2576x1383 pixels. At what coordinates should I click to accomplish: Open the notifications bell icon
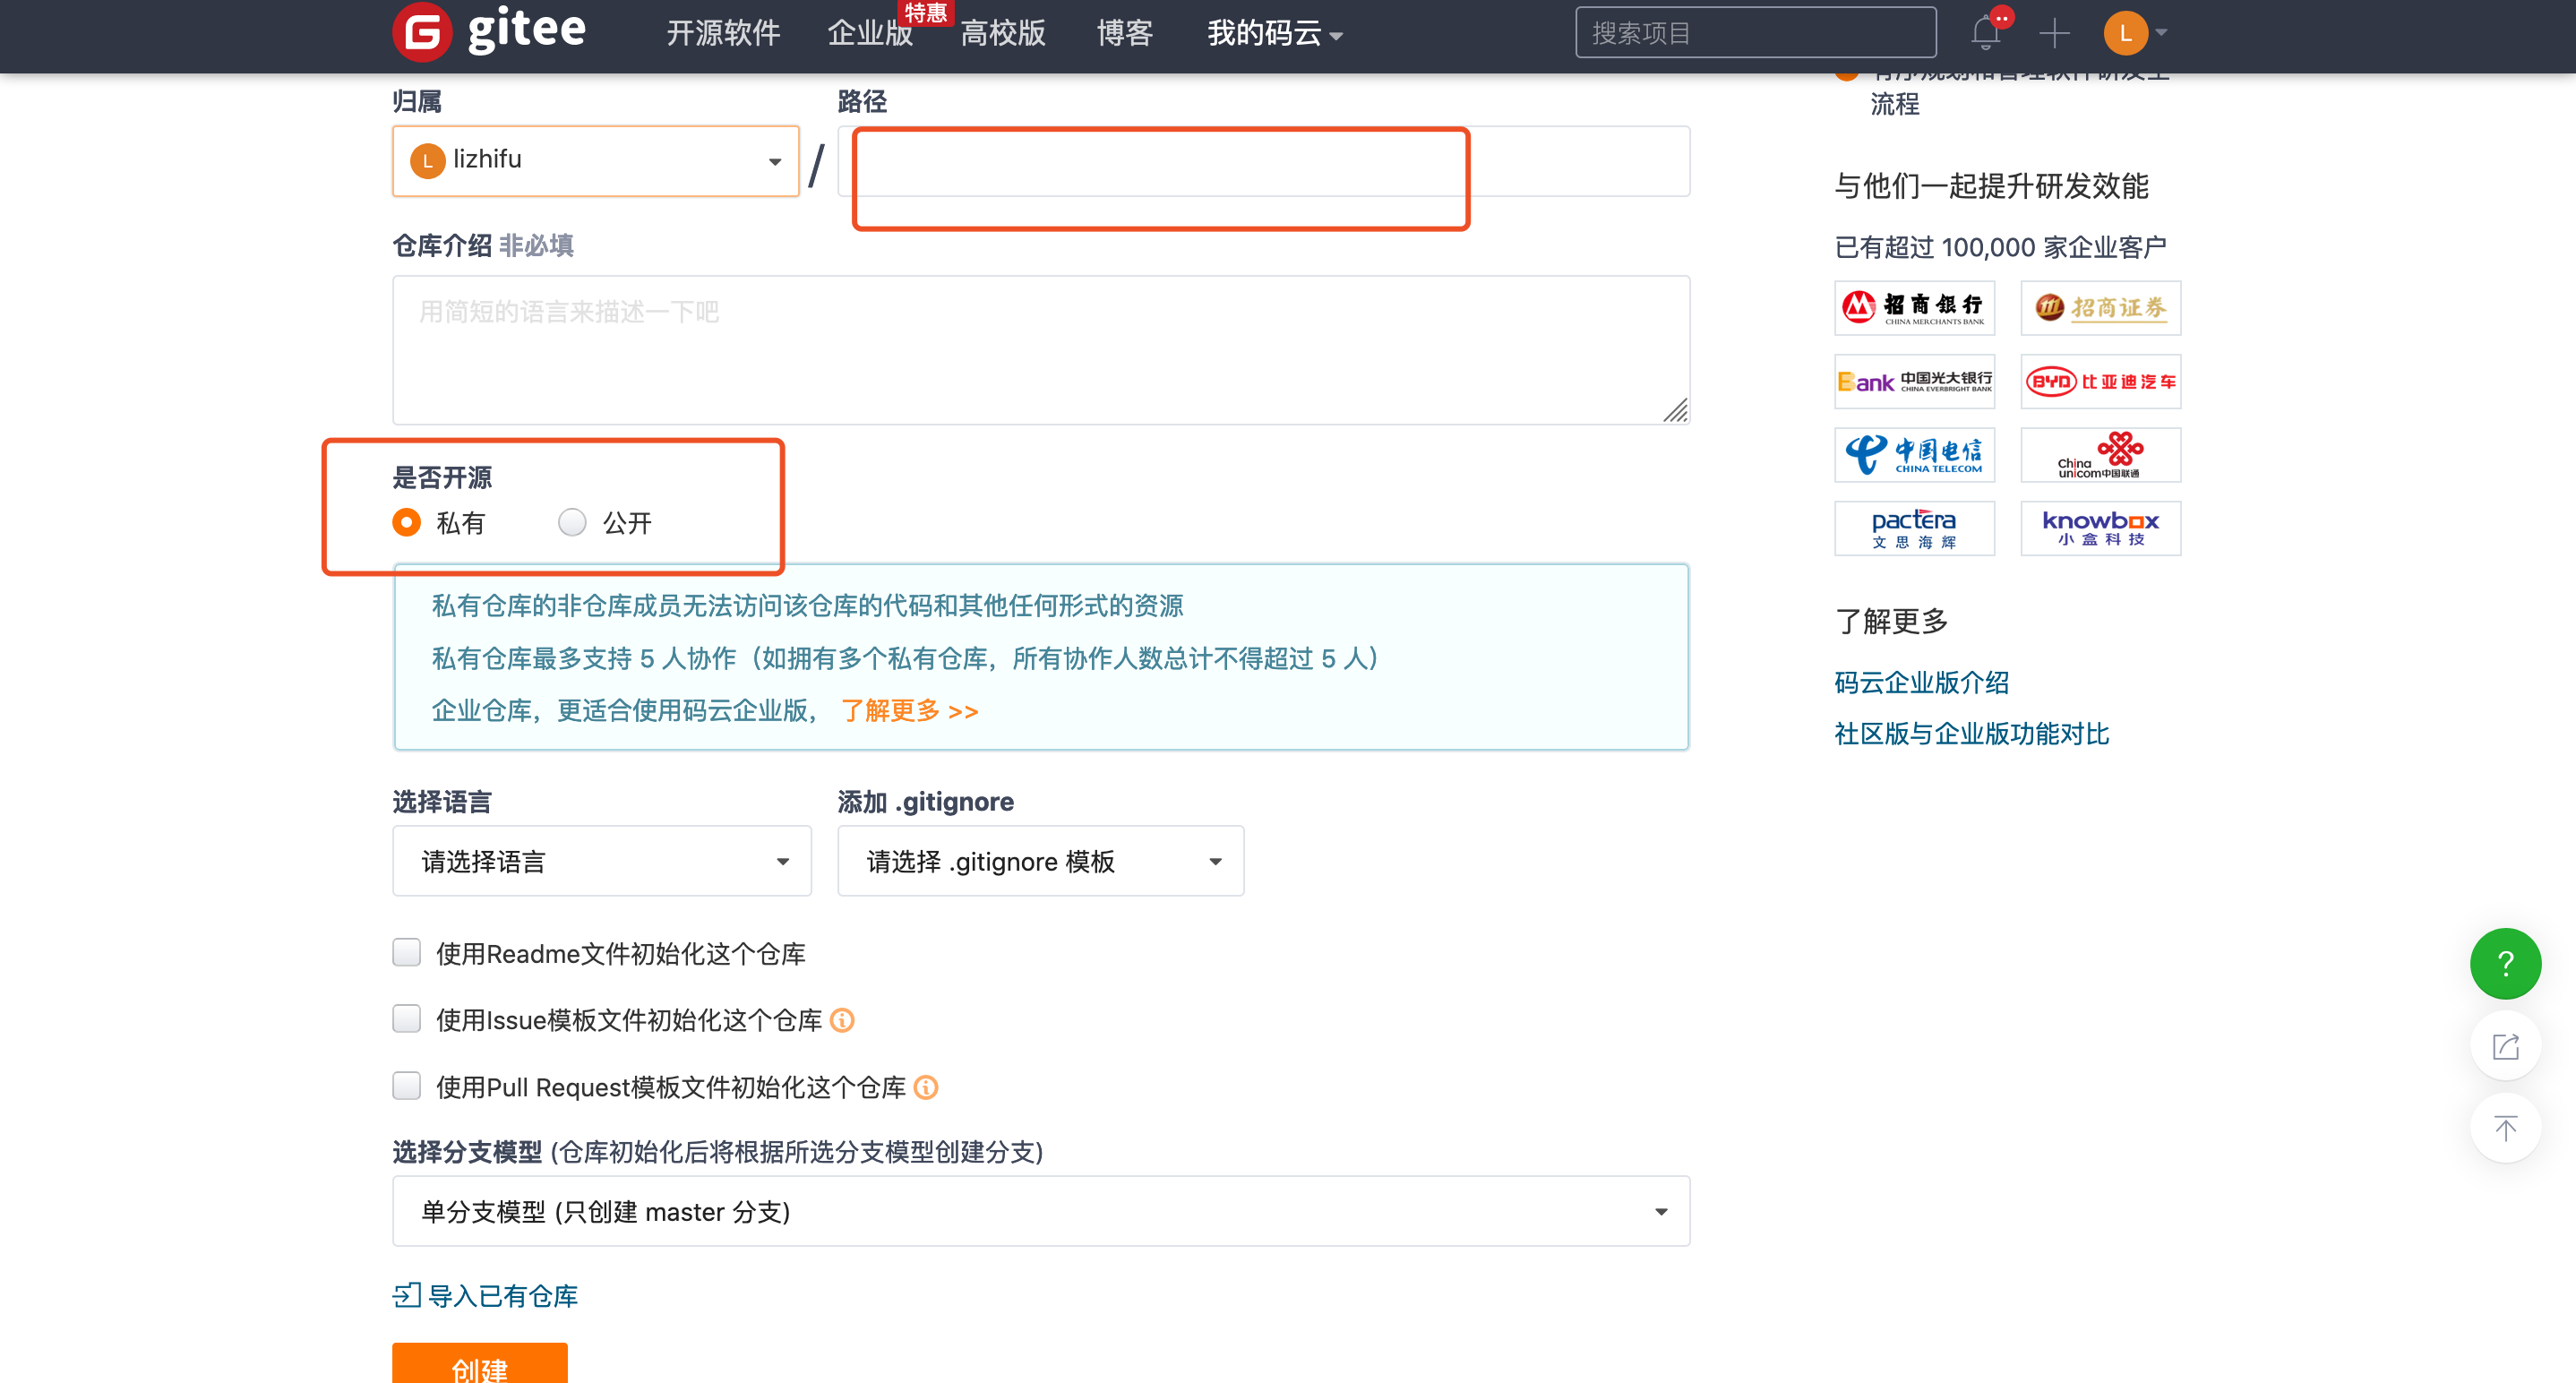tap(1986, 33)
